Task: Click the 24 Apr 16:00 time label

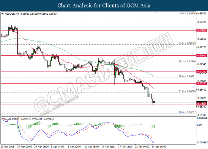Action: pyautogui.click(x=159, y=147)
